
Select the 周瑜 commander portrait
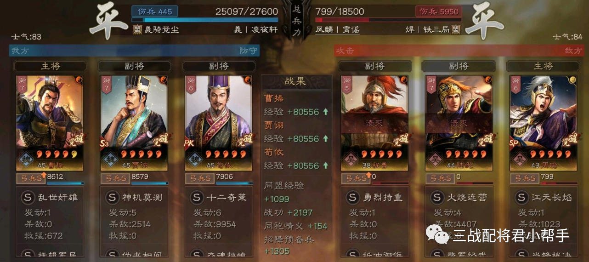[544, 123]
